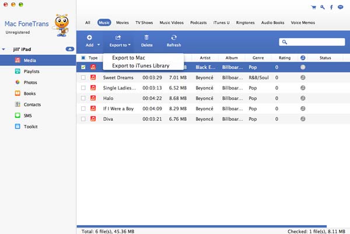Click the key register icon
This screenshot has height=234, width=350.
click(323, 8)
